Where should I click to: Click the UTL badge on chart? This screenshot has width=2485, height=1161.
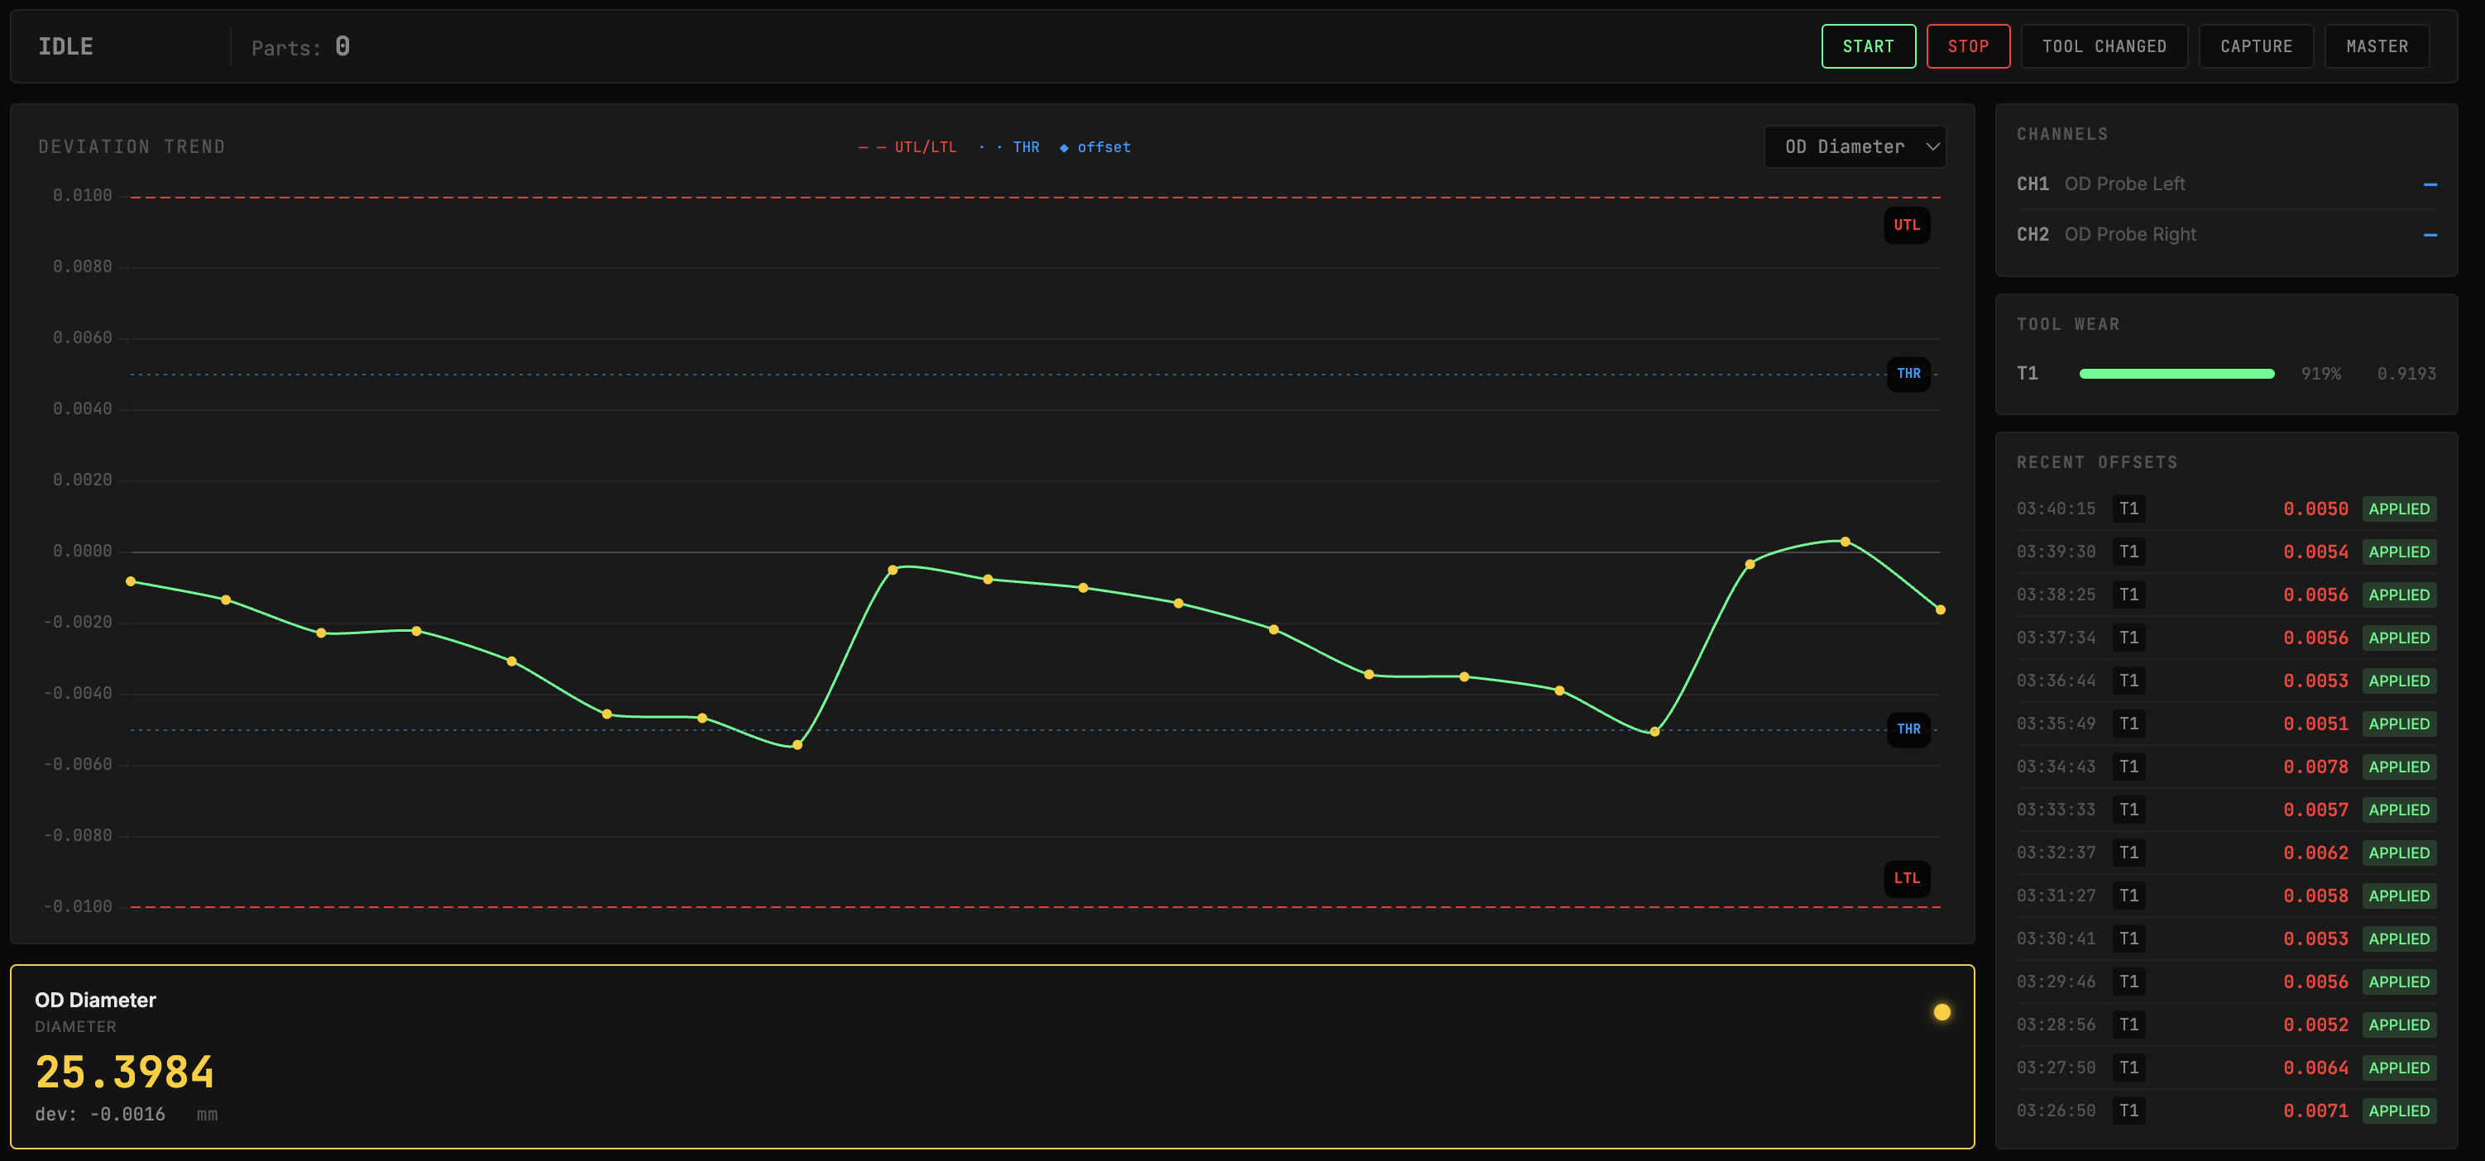[x=1906, y=225]
